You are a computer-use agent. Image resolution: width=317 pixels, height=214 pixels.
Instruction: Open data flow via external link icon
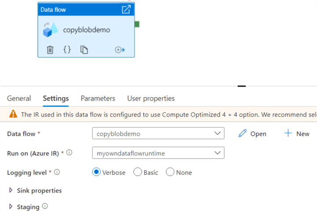126,9
